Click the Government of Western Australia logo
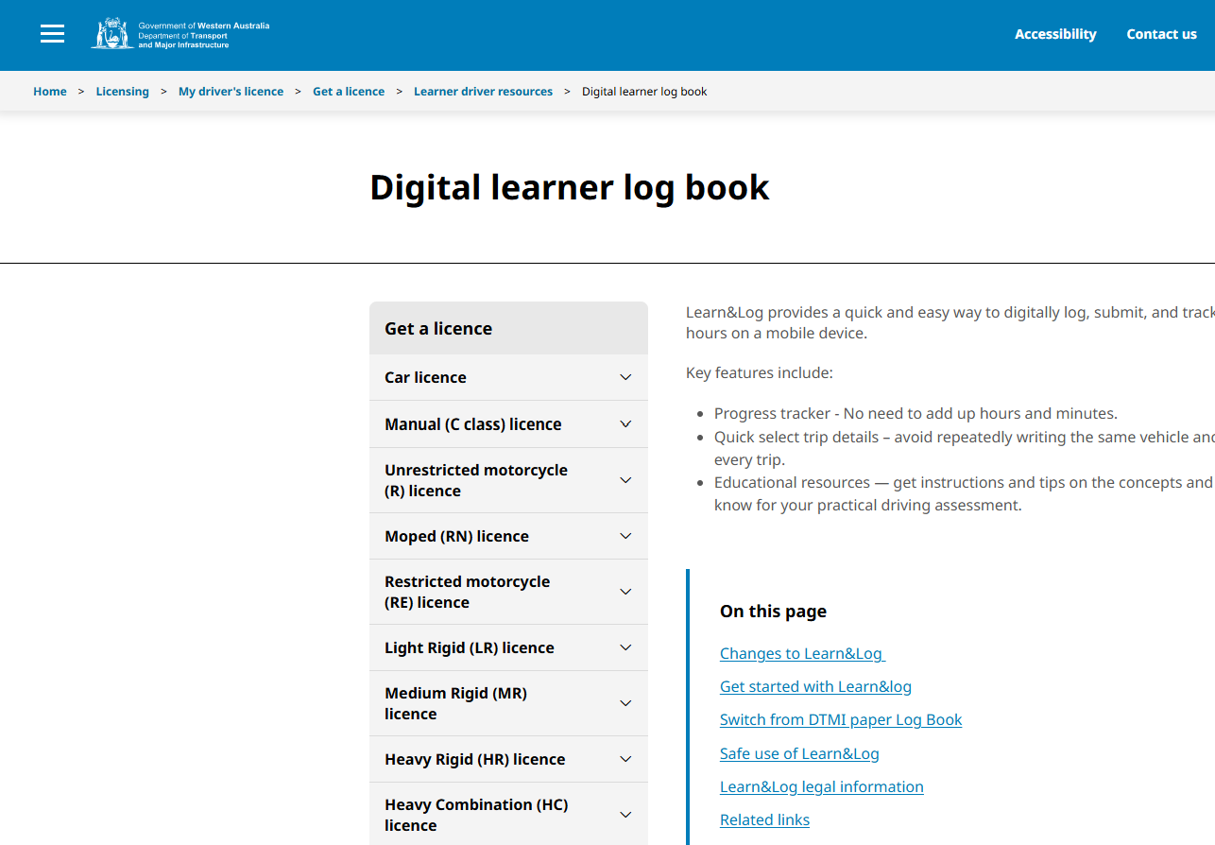Viewport: 1215px width, 845px height. (180, 34)
